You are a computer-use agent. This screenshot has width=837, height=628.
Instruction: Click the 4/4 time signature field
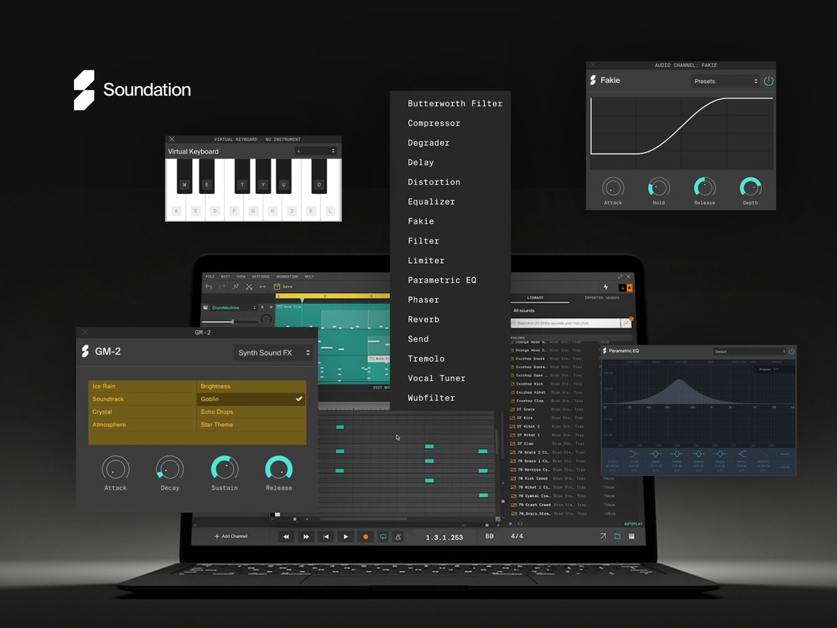click(x=517, y=537)
